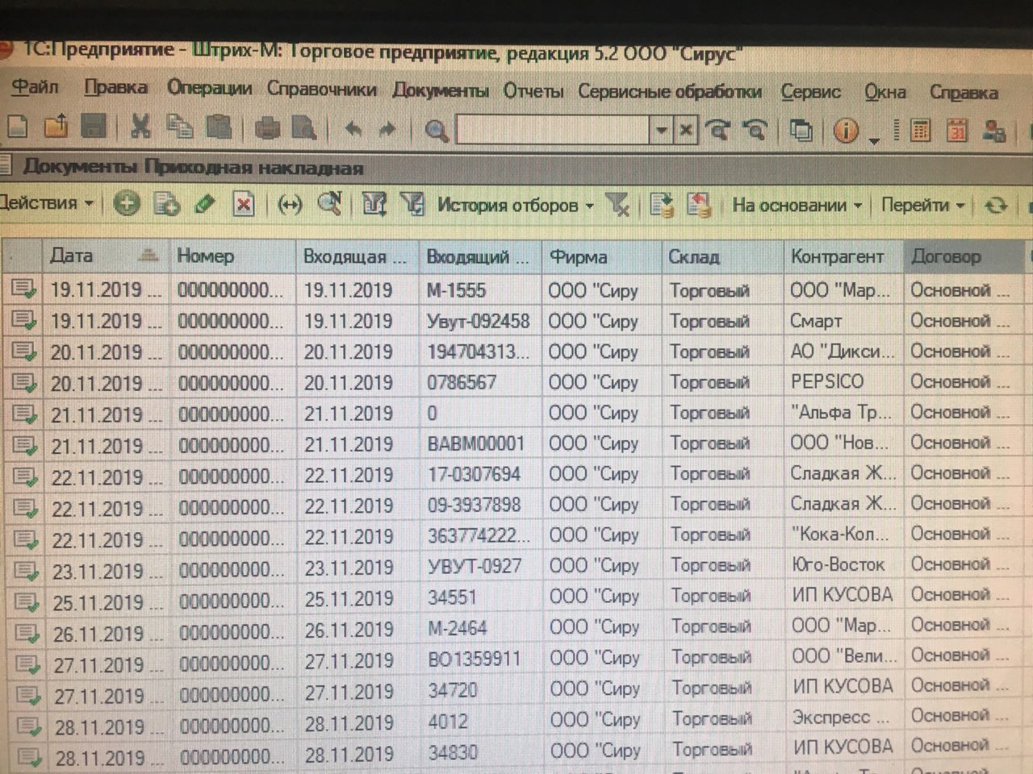Open the Справка menu
Image resolution: width=1033 pixels, height=774 pixels.
pos(964,94)
